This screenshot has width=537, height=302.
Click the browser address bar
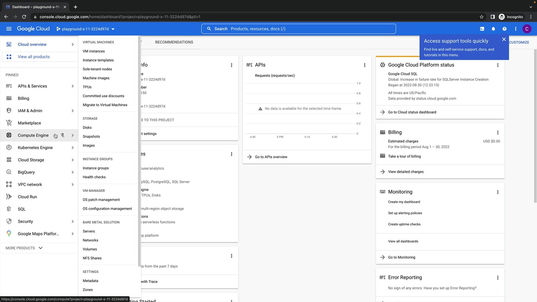tap(256, 17)
